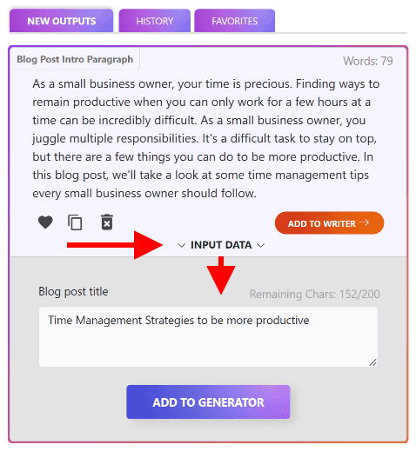Send the paragraph via ADD TO WRITER
This screenshot has height=451, width=416.
point(329,222)
